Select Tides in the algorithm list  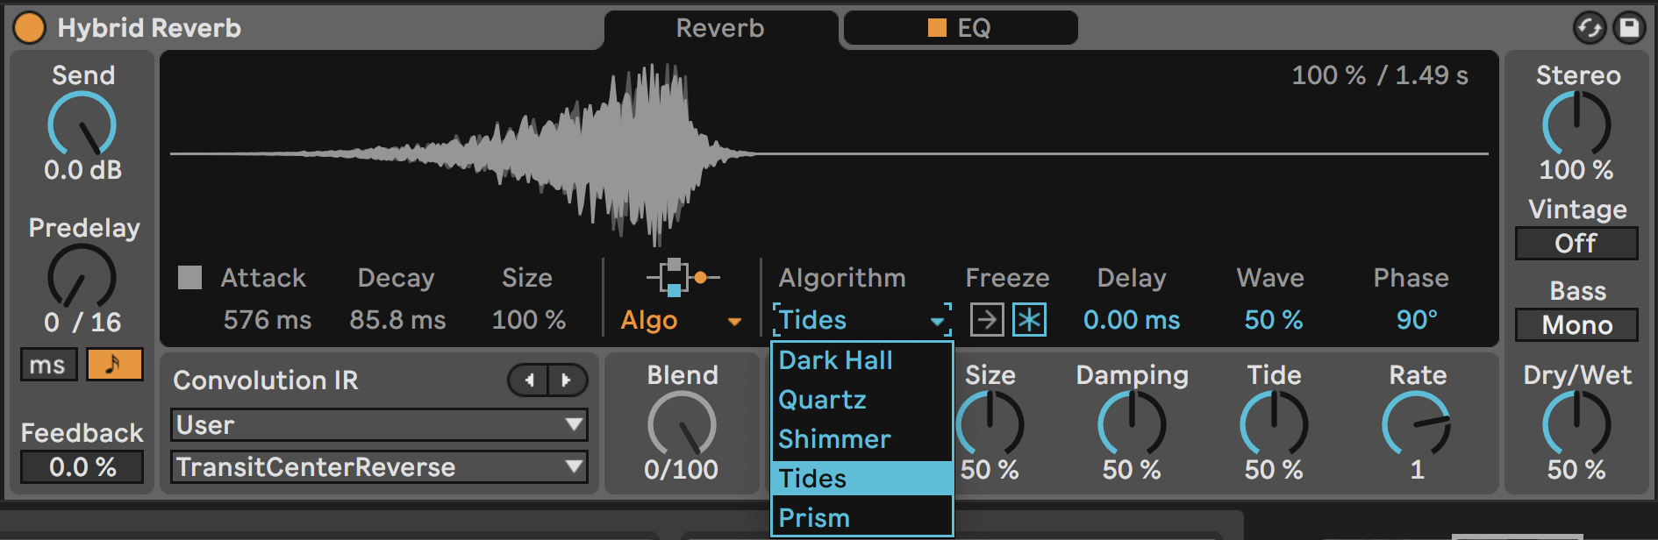(862, 479)
